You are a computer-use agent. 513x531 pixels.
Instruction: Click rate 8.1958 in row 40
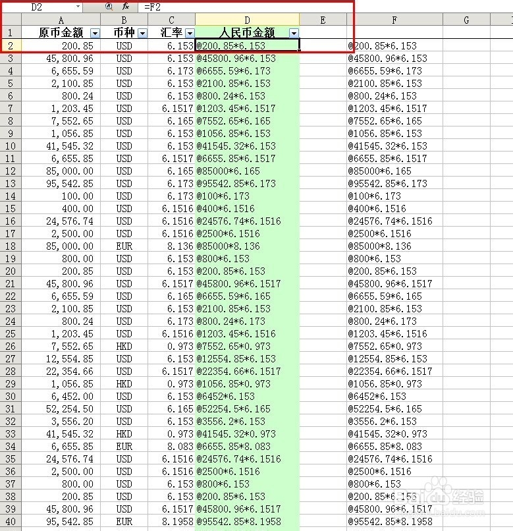coord(171,522)
